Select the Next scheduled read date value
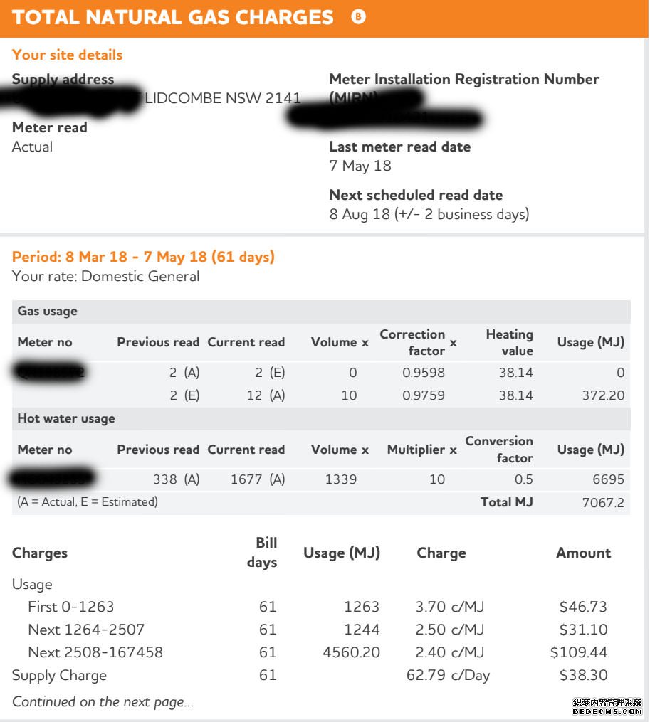This screenshot has width=650, height=722. [429, 214]
